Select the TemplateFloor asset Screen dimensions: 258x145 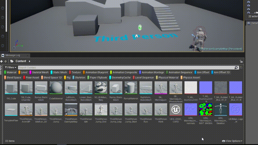click(x=11, y=113)
